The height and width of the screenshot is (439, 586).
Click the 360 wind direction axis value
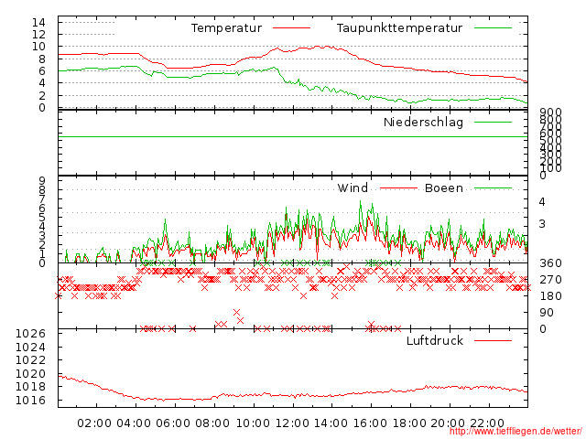550,263
